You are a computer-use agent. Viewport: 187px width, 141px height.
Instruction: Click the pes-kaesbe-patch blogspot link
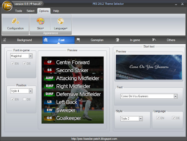[94, 139]
